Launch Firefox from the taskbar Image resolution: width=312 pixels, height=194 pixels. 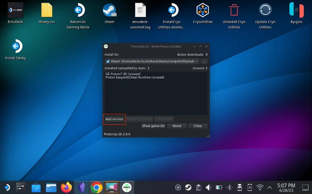[66, 187]
